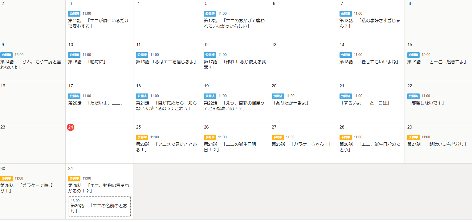Select the 予約中 badge on day 30
Image resolution: width=472 pixels, height=222 pixels.
6,179
